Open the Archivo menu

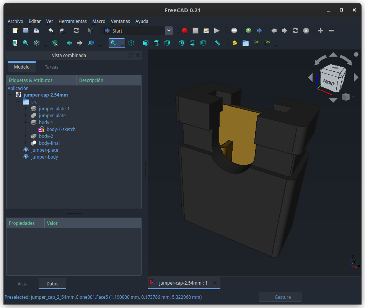[x=15, y=21]
